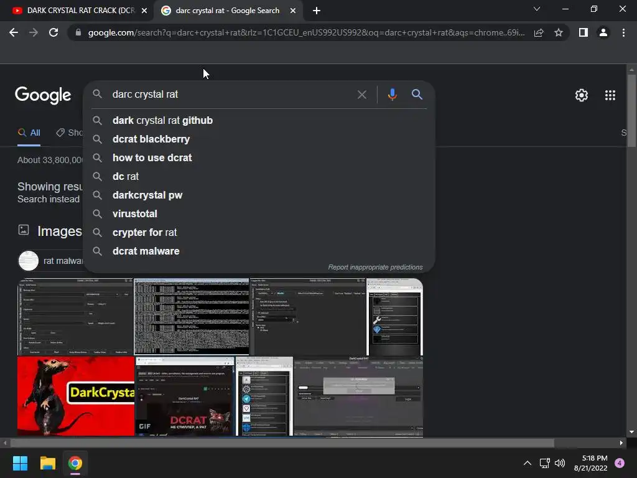Open Google quick settings gear
Viewport: 637px width, 478px height.
[582, 95]
